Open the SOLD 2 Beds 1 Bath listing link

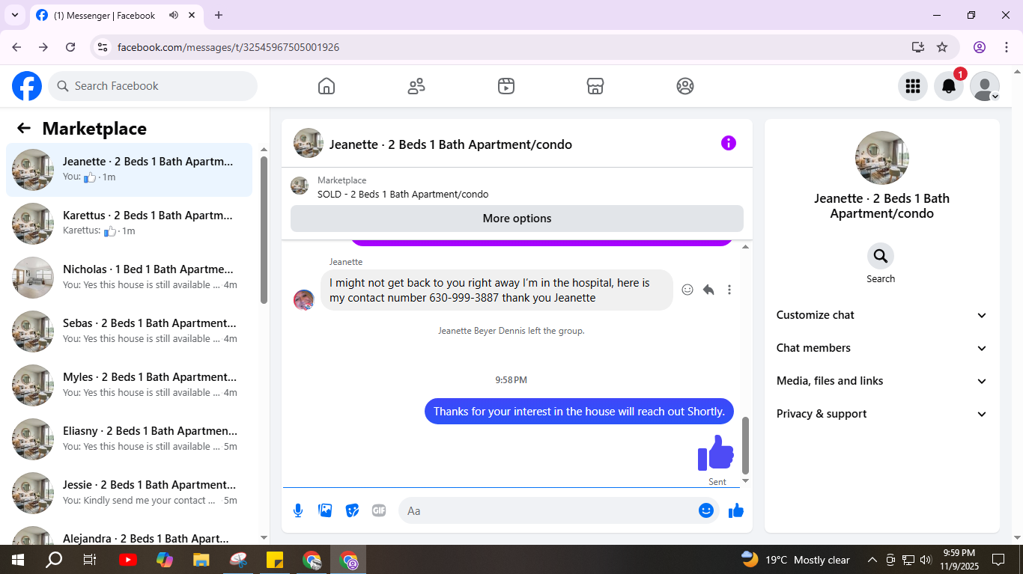403,195
